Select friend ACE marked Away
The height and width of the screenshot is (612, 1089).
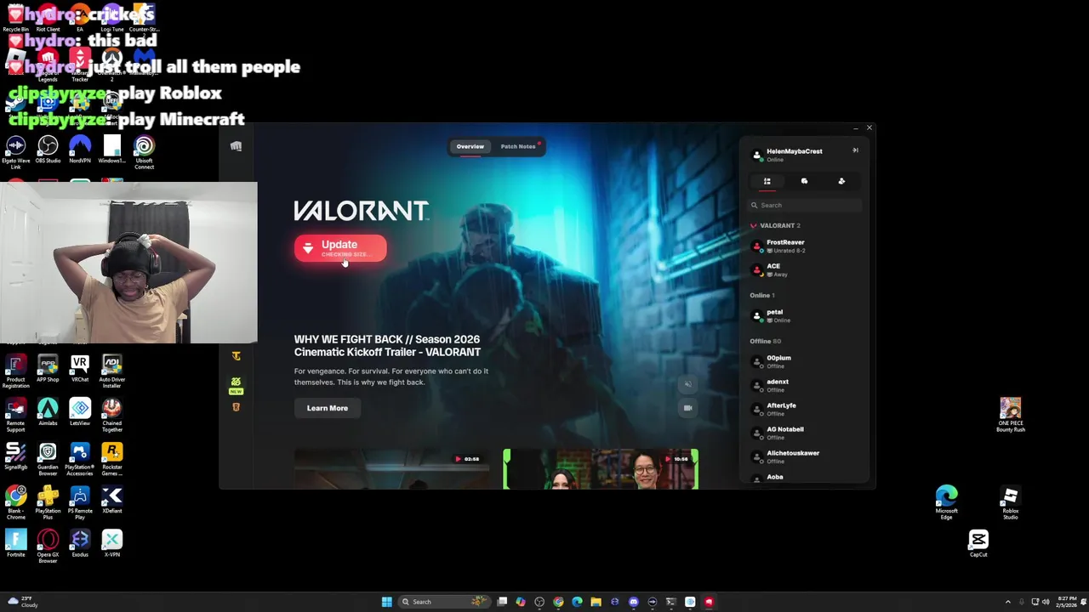[x=806, y=269]
